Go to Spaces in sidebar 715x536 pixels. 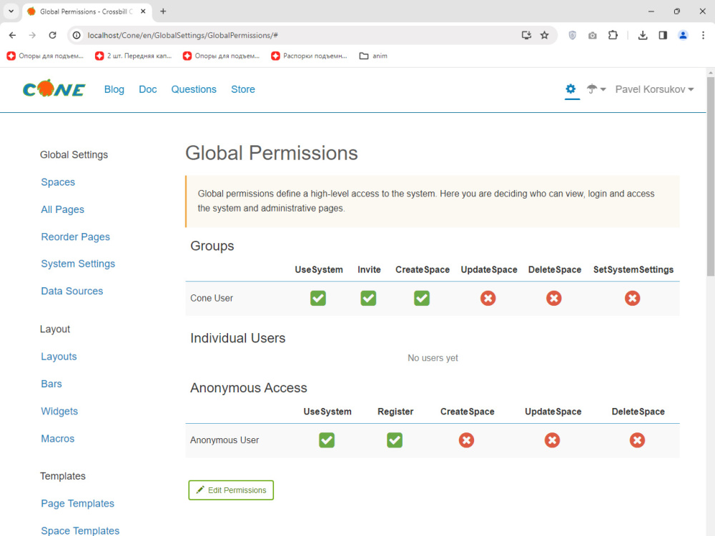(x=58, y=182)
